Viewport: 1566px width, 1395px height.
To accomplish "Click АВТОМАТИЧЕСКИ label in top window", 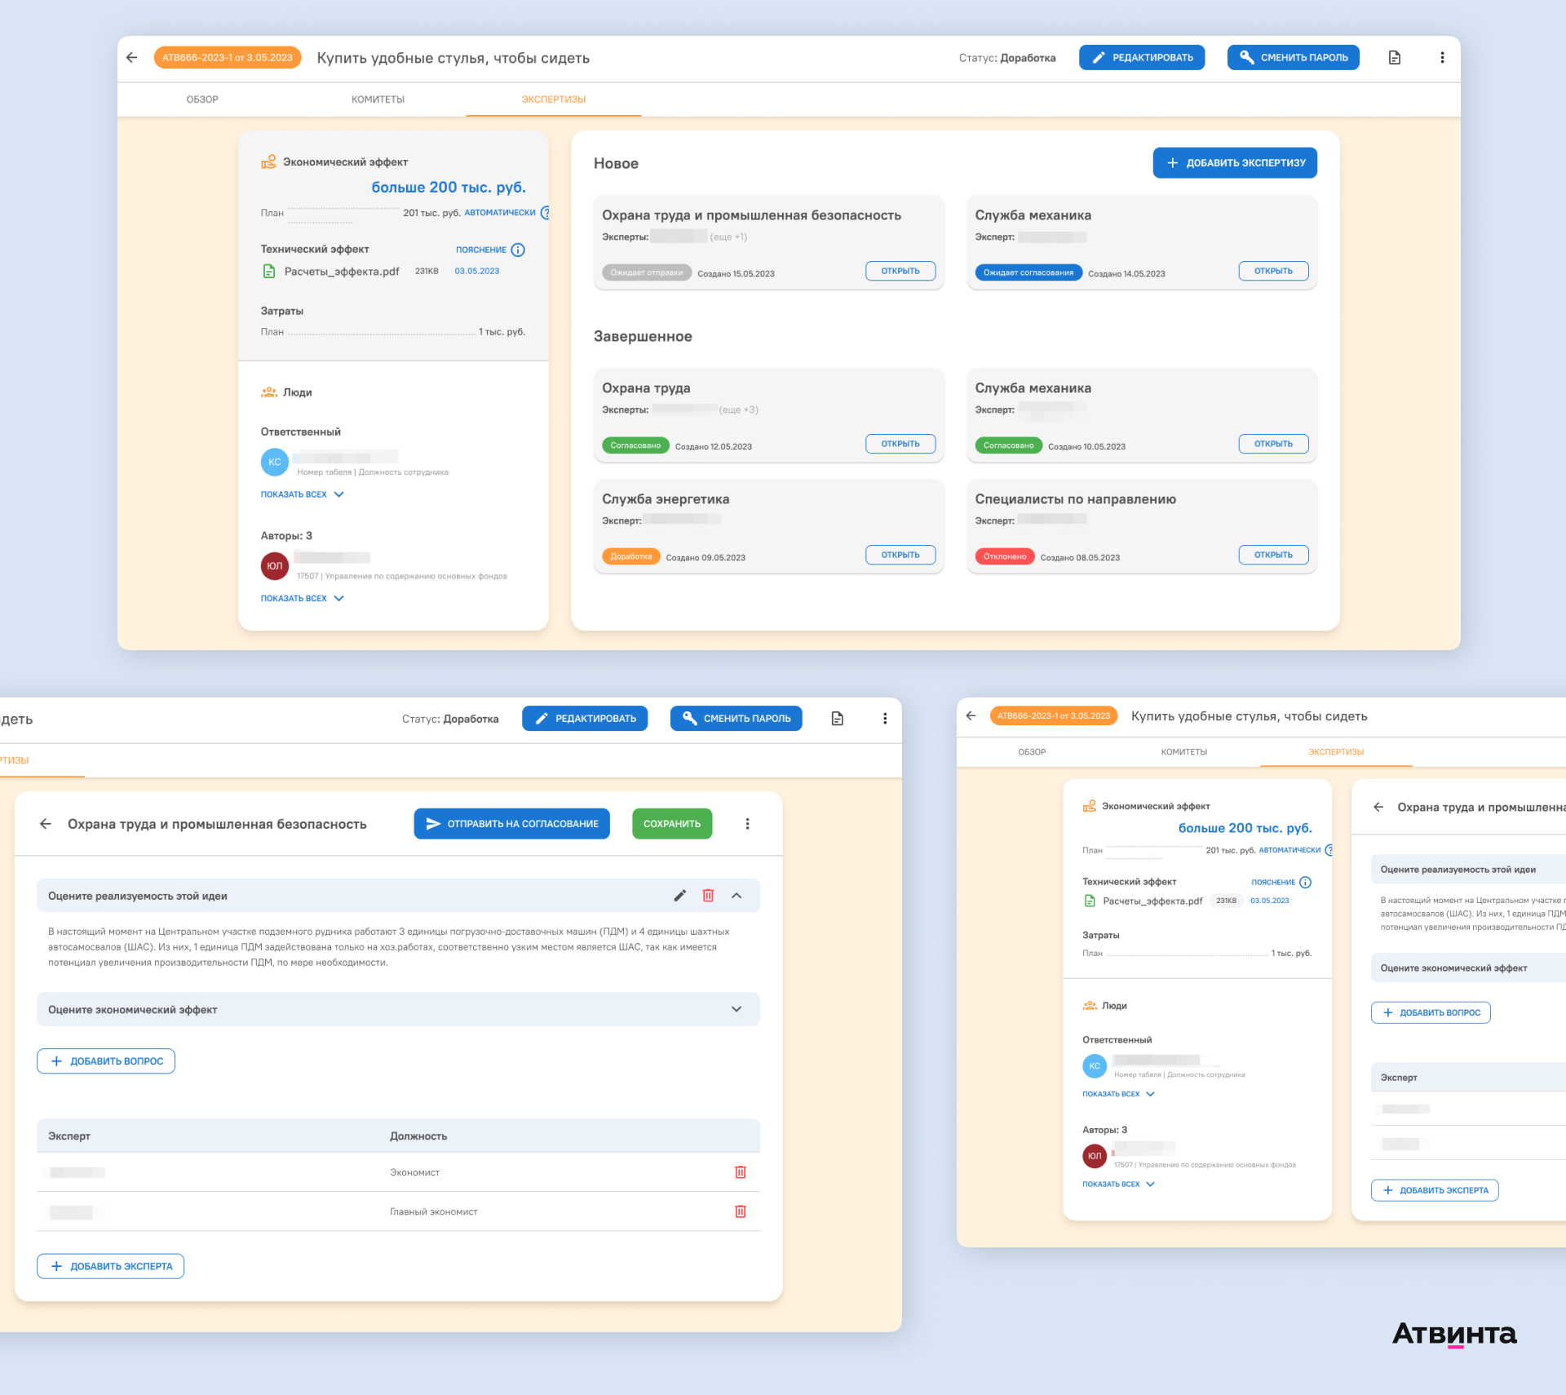I will click(500, 213).
